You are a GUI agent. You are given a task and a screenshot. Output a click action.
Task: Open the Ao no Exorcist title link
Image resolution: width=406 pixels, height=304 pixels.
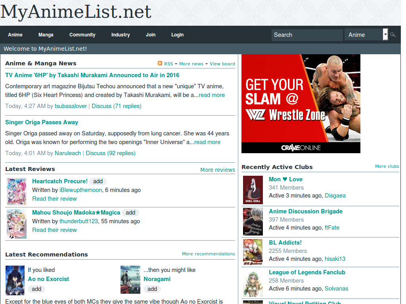(x=48, y=279)
